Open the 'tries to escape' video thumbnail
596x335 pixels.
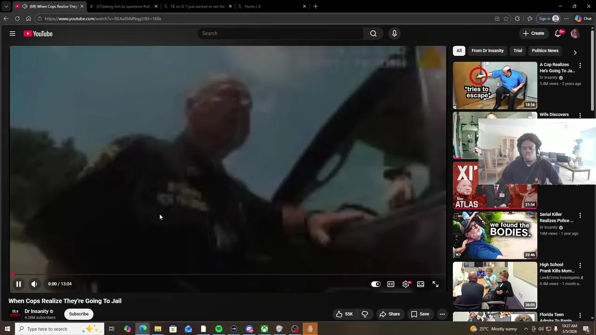point(495,85)
